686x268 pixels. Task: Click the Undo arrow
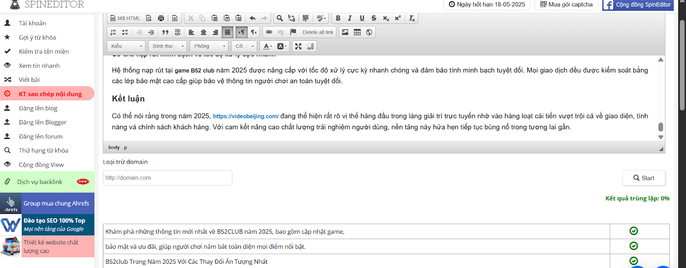pyautogui.click(x=253, y=18)
